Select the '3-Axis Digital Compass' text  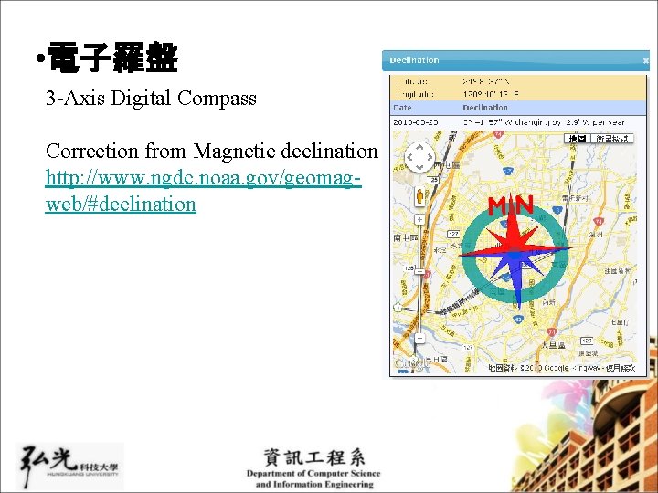pos(151,98)
